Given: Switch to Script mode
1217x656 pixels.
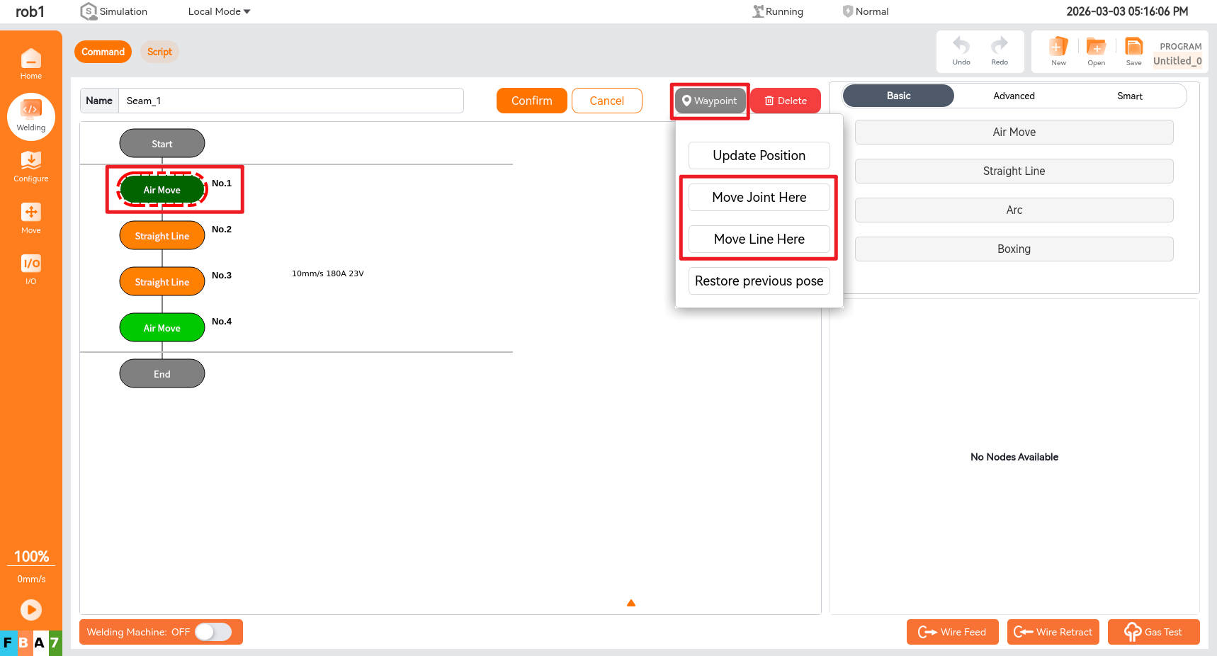Looking at the screenshot, I should [159, 52].
